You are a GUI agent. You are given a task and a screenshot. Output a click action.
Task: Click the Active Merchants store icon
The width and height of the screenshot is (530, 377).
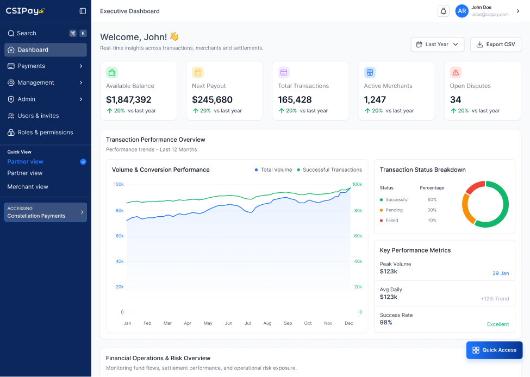coord(370,72)
